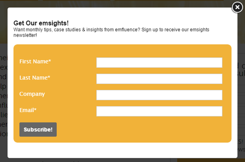
Task: Focus the Last Name text box
Action: coord(159,79)
